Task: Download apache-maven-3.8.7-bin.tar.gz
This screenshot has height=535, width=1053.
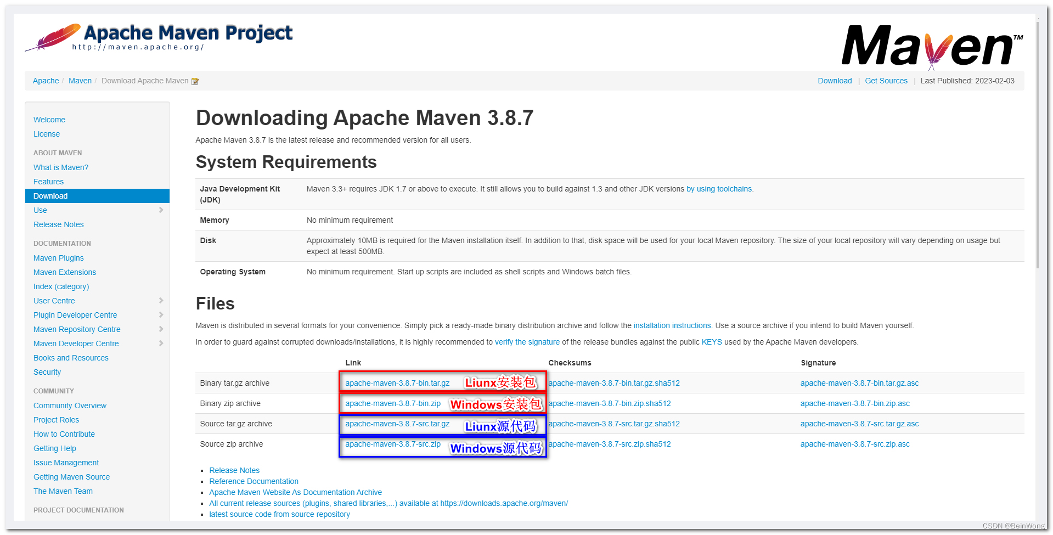Action: (397, 383)
